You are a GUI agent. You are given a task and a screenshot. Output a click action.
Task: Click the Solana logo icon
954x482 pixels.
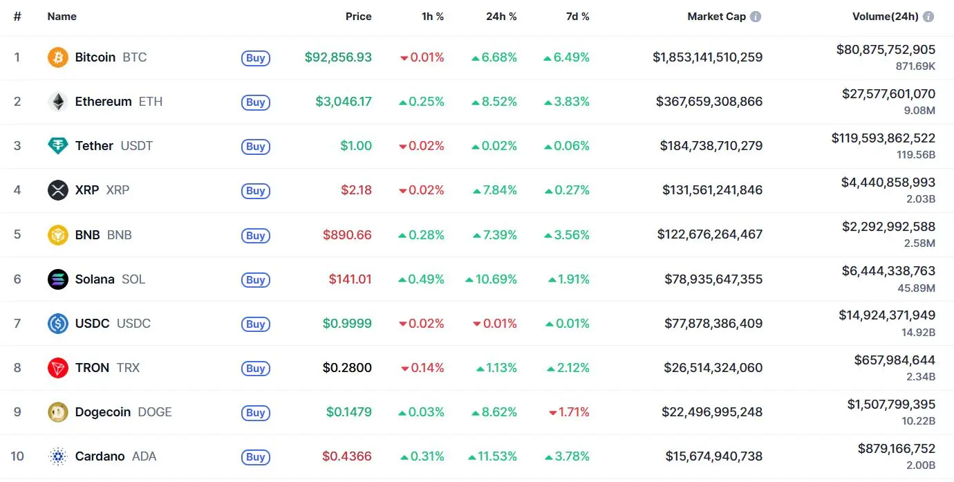pos(58,279)
